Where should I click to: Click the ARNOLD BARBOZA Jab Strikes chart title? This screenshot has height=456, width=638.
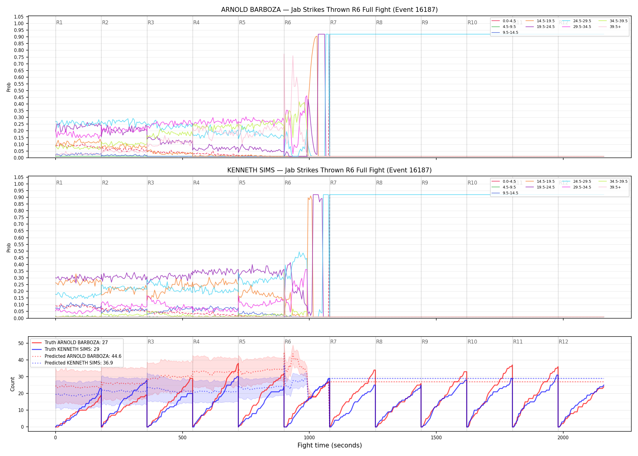329,10
